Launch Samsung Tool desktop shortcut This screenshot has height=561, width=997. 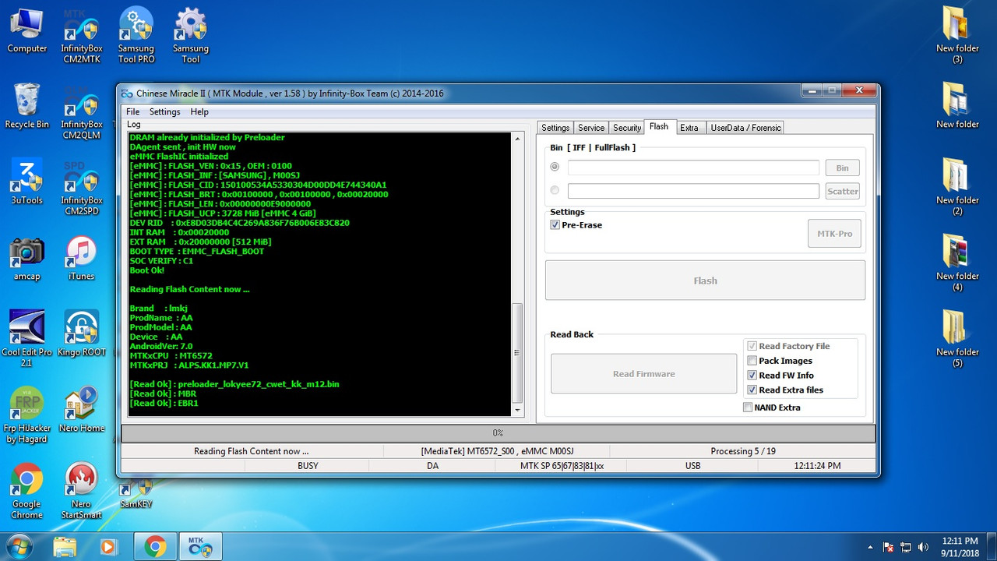[x=191, y=37]
